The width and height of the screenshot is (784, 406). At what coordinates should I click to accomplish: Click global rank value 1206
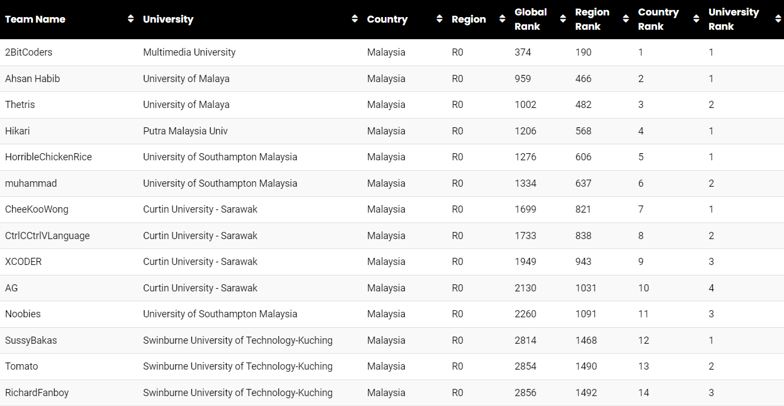525,131
